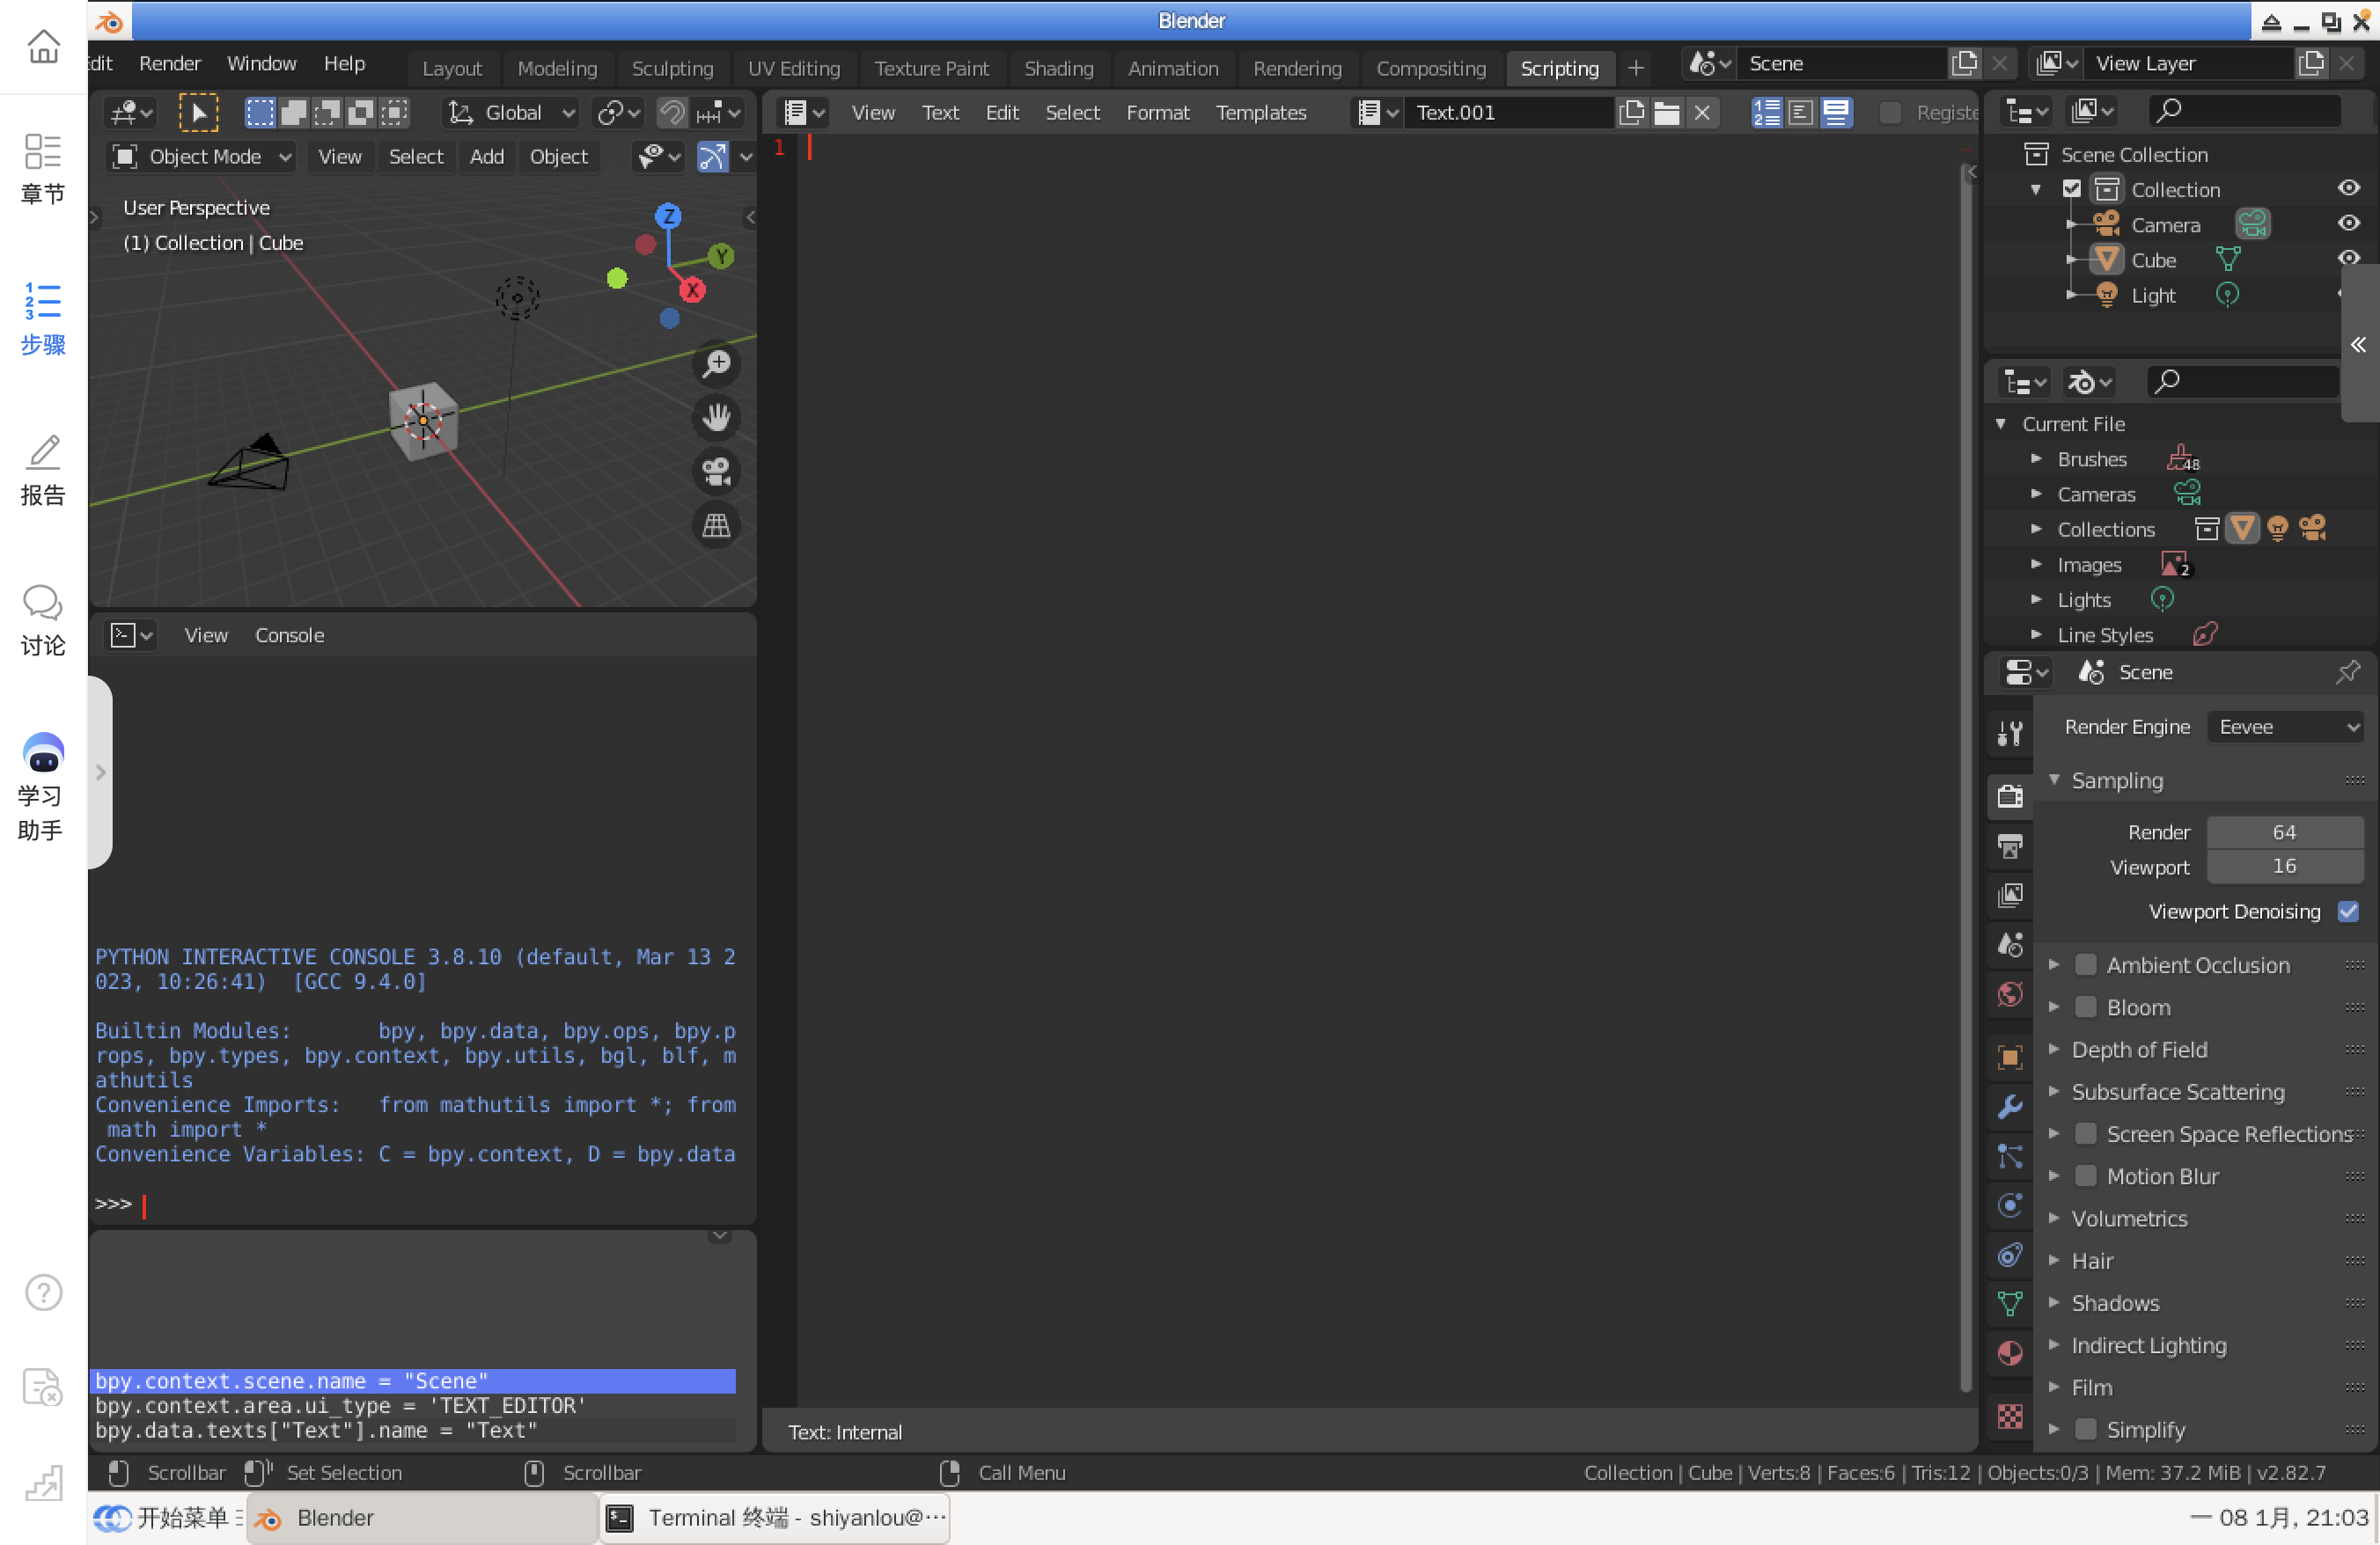Click the zoom magnifier viewport gizmo

coord(716,365)
